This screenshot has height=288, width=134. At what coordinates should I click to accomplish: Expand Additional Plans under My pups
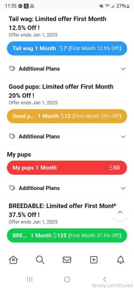coord(67,188)
